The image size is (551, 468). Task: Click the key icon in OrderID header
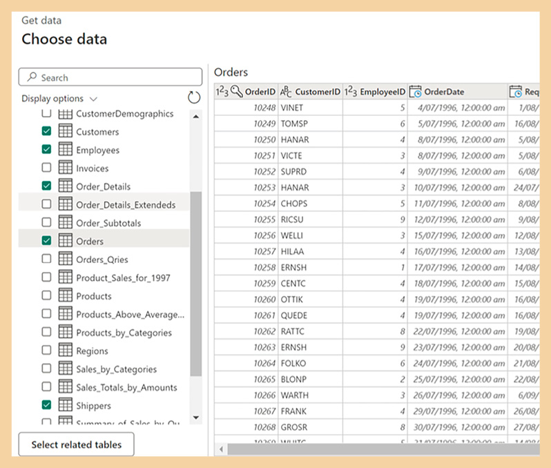coord(237,92)
